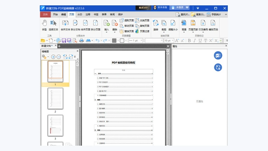Click the gray fill color swatch
This screenshot has height=151, width=268.
pos(114,41)
